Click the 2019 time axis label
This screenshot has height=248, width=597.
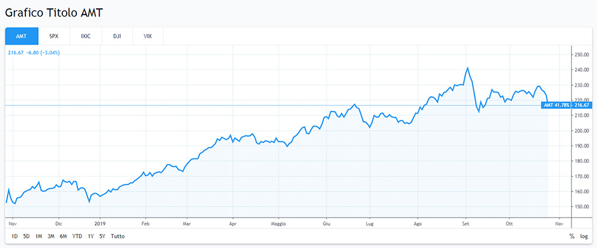100,224
